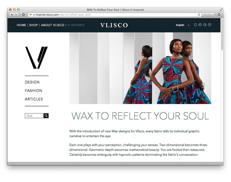Open the SHOP menu item
Image resolution: width=231 pixels, height=182 pixels.
(34, 25)
